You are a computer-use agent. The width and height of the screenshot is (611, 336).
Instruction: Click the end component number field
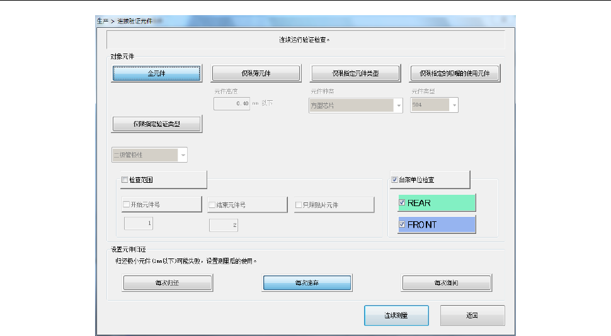tap(224, 225)
